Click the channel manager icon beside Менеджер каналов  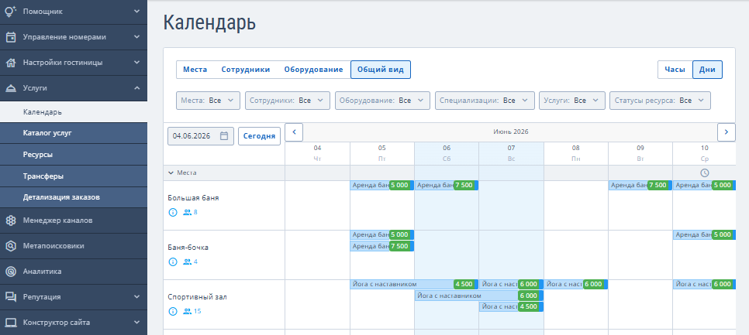tap(11, 220)
